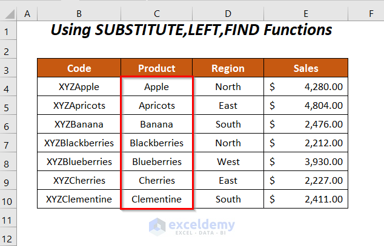Select the West region cell
This screenshot has width=384, height=246.
click(x=228, y=162)
